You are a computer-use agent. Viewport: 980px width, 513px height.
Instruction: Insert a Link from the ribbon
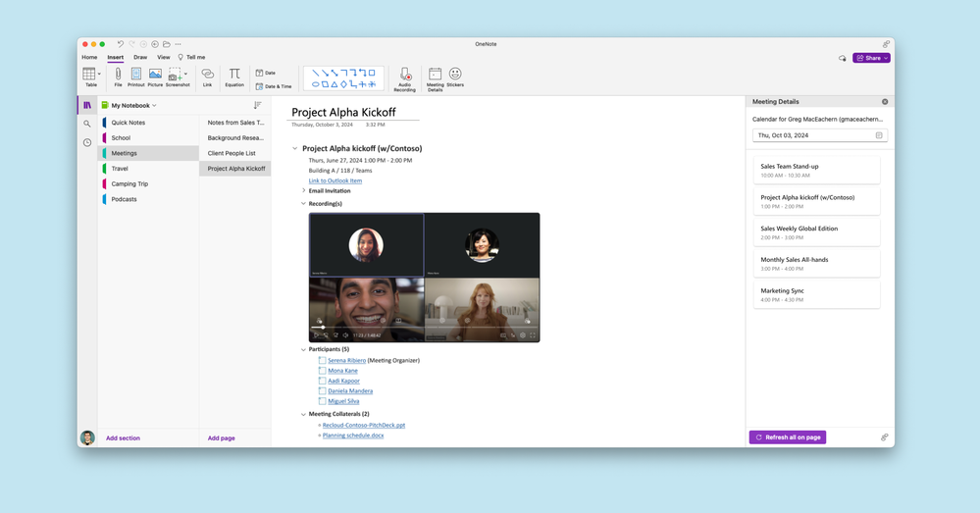coord(208,77)
